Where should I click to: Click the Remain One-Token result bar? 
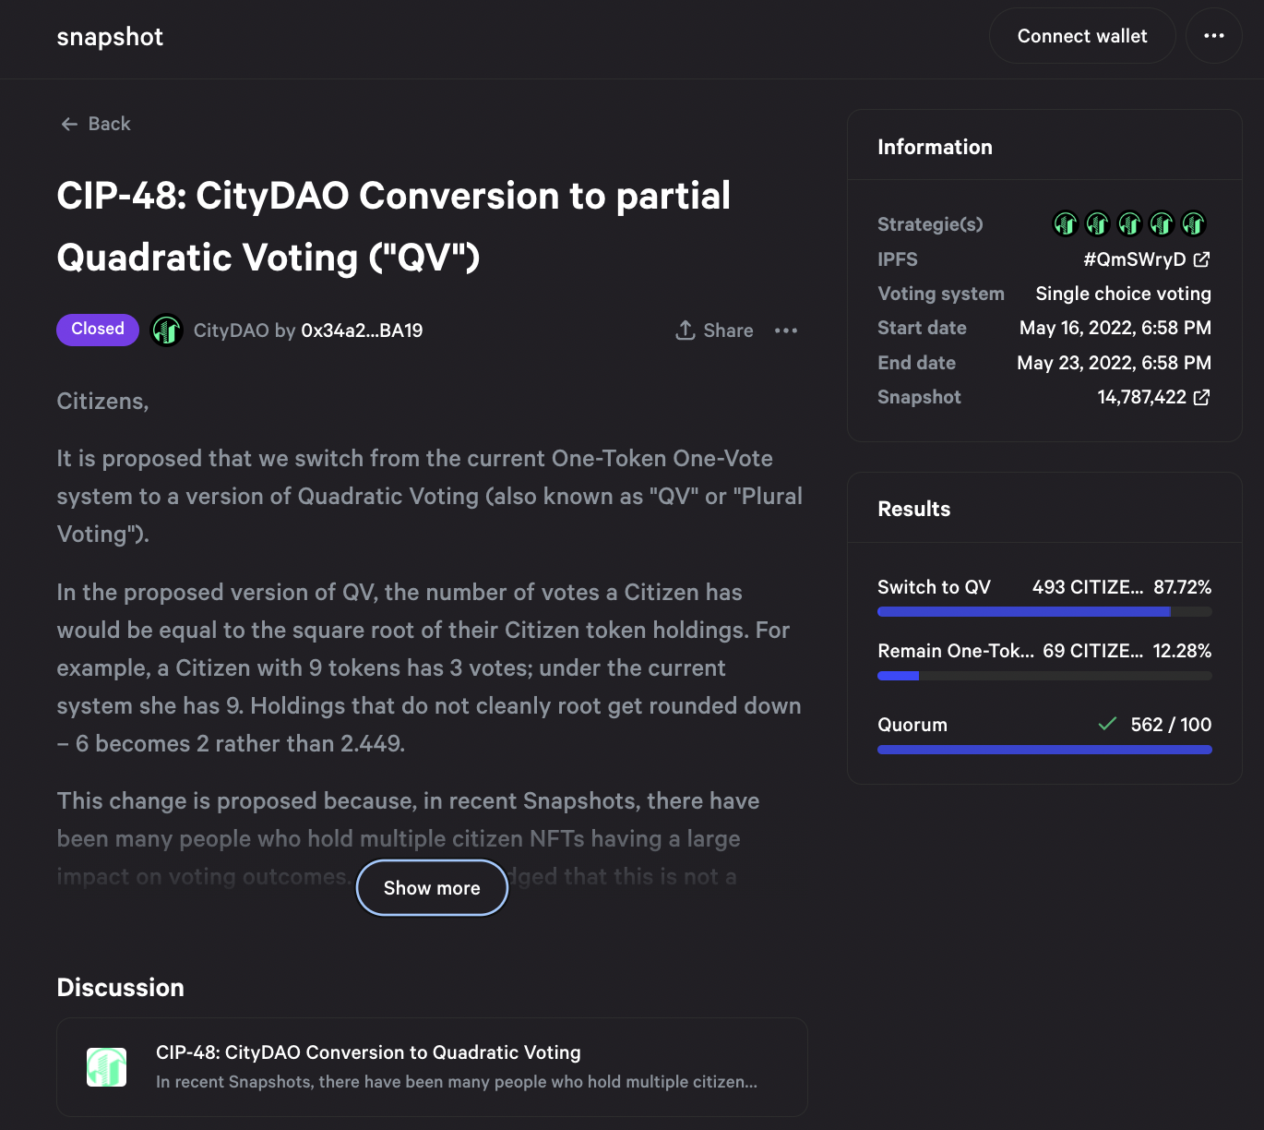pos(1044,676)
